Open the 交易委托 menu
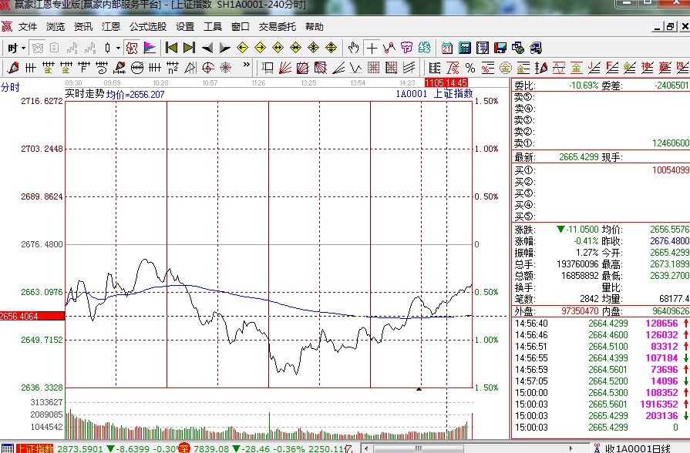 [x=277, y=27]
